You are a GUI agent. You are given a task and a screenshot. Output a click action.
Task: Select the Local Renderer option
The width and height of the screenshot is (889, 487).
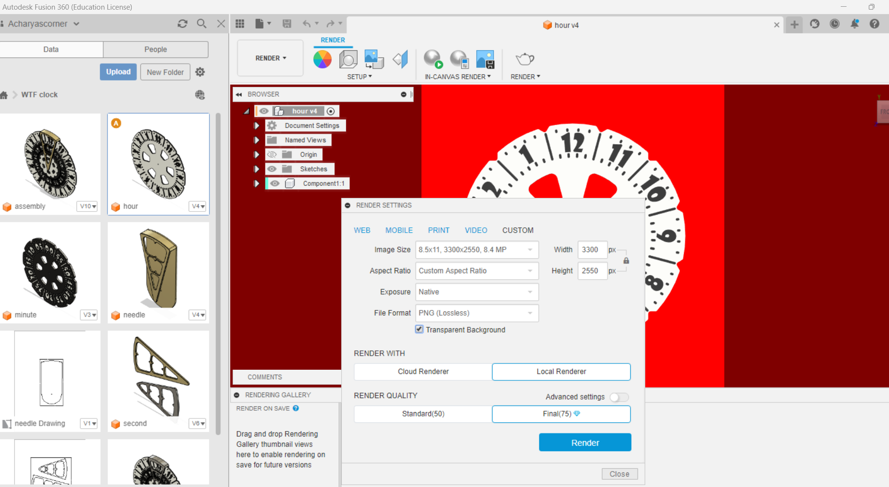(x=561, y=372)
